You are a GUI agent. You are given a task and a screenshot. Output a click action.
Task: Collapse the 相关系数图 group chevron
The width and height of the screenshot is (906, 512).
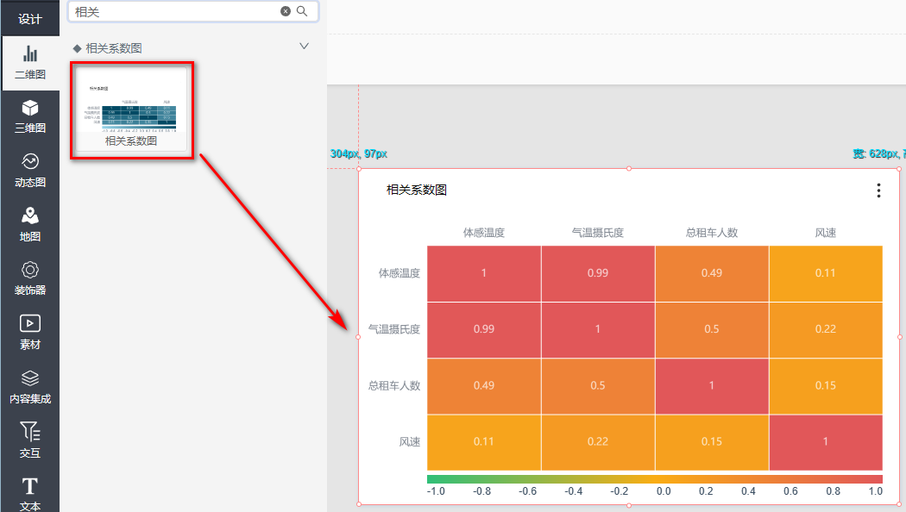click(304, 47)
